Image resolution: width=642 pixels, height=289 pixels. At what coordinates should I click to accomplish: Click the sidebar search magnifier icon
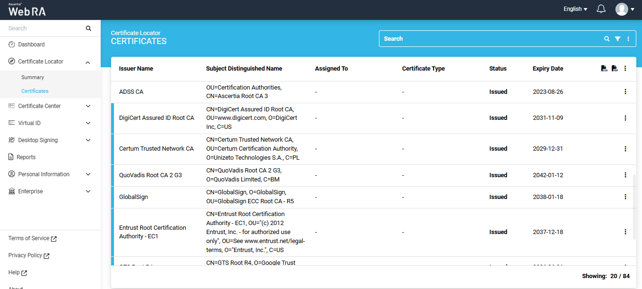[88, 28]
